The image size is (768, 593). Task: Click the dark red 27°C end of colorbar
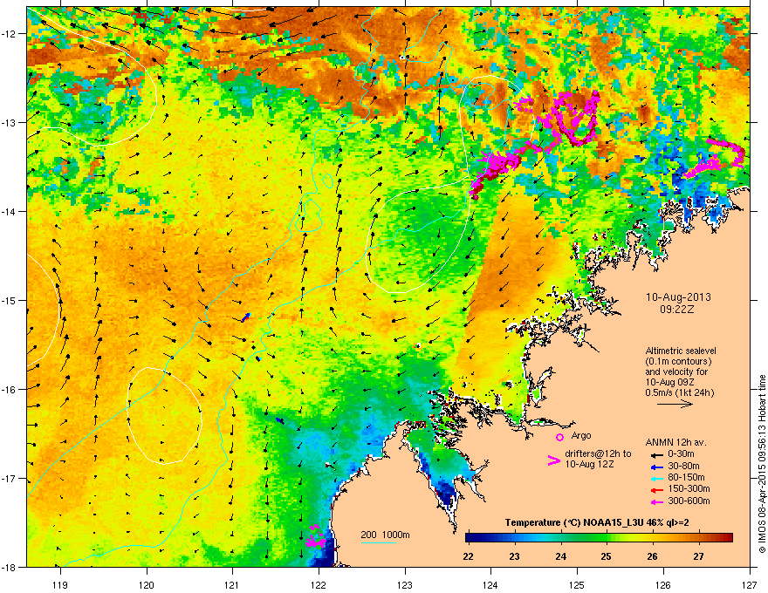click(727, 538)
